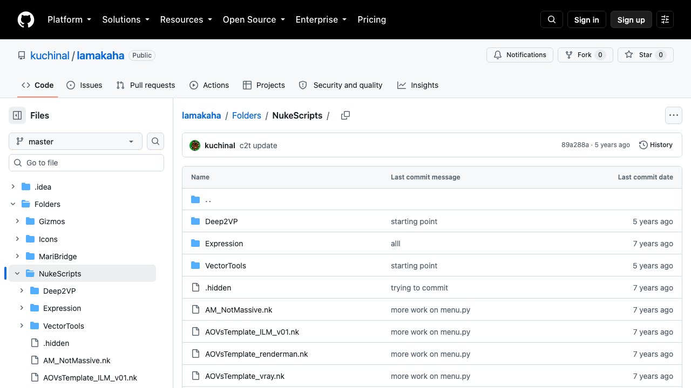Fork the lamakaha repository
Image resolution: width=691 pixels, height=388 pixels.
[585, 55]
